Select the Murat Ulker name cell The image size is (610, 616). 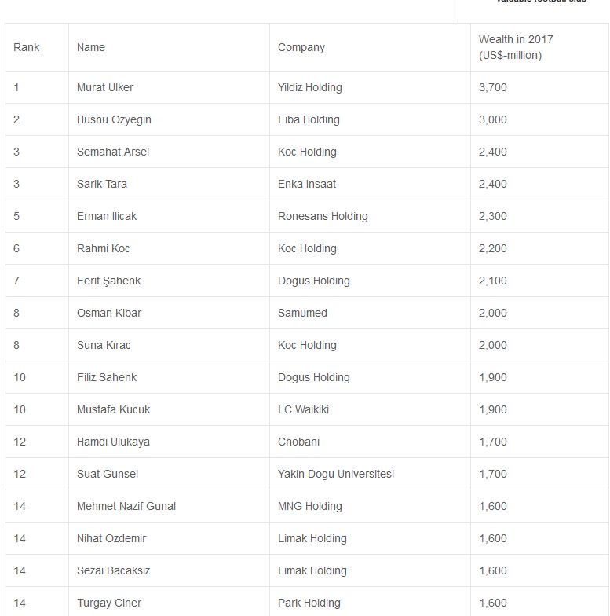coord(105,87)
